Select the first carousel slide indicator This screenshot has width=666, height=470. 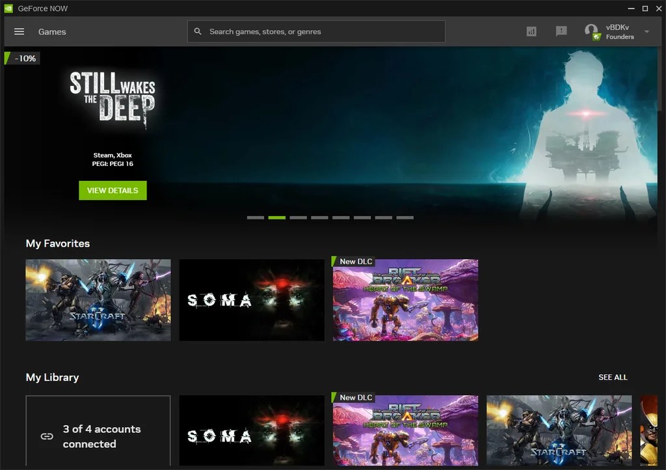(256, 217)
